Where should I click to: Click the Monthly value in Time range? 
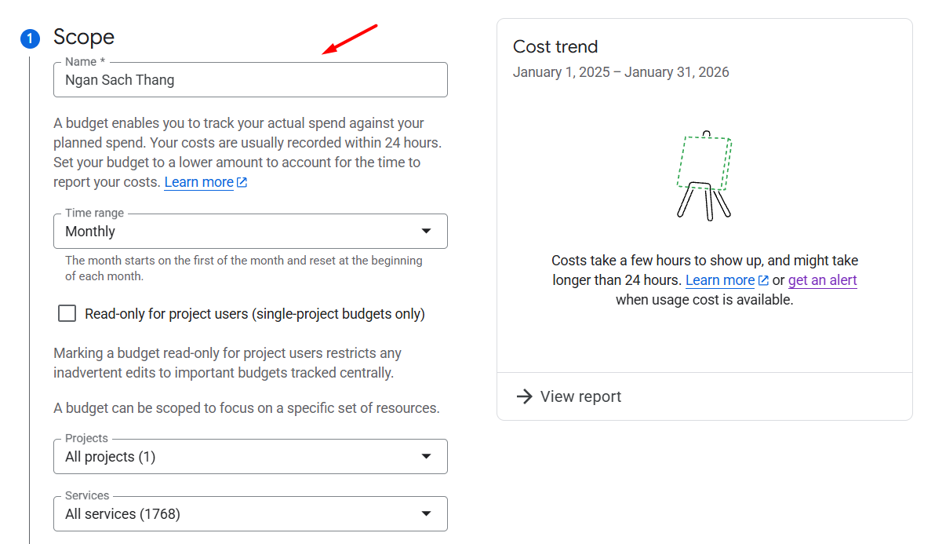pyautogui.click(x=90, y=232)
